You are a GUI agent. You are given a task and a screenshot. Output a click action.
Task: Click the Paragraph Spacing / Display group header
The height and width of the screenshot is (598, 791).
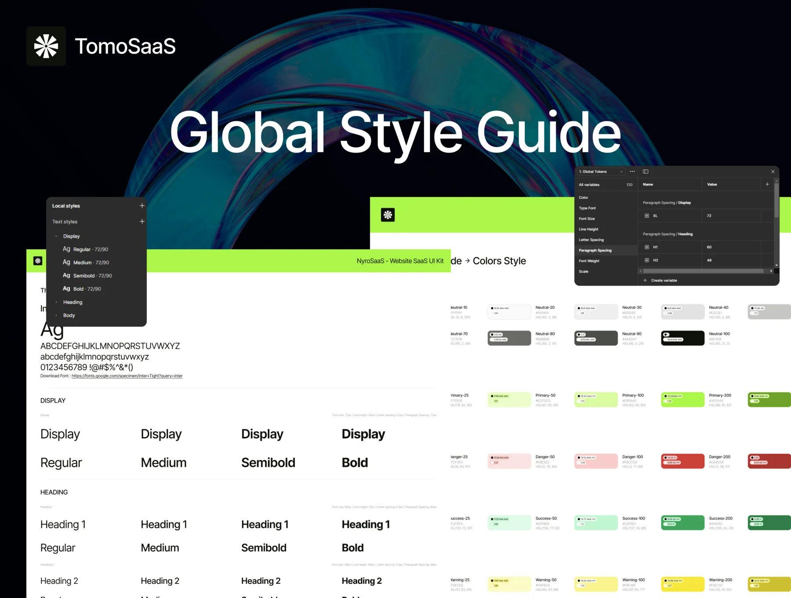(667, 203)
